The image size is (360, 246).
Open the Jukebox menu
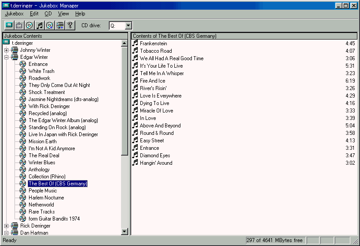[x=14, y=14]
